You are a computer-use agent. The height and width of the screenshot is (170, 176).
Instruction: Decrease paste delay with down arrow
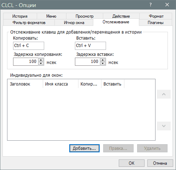click(103, 63)
